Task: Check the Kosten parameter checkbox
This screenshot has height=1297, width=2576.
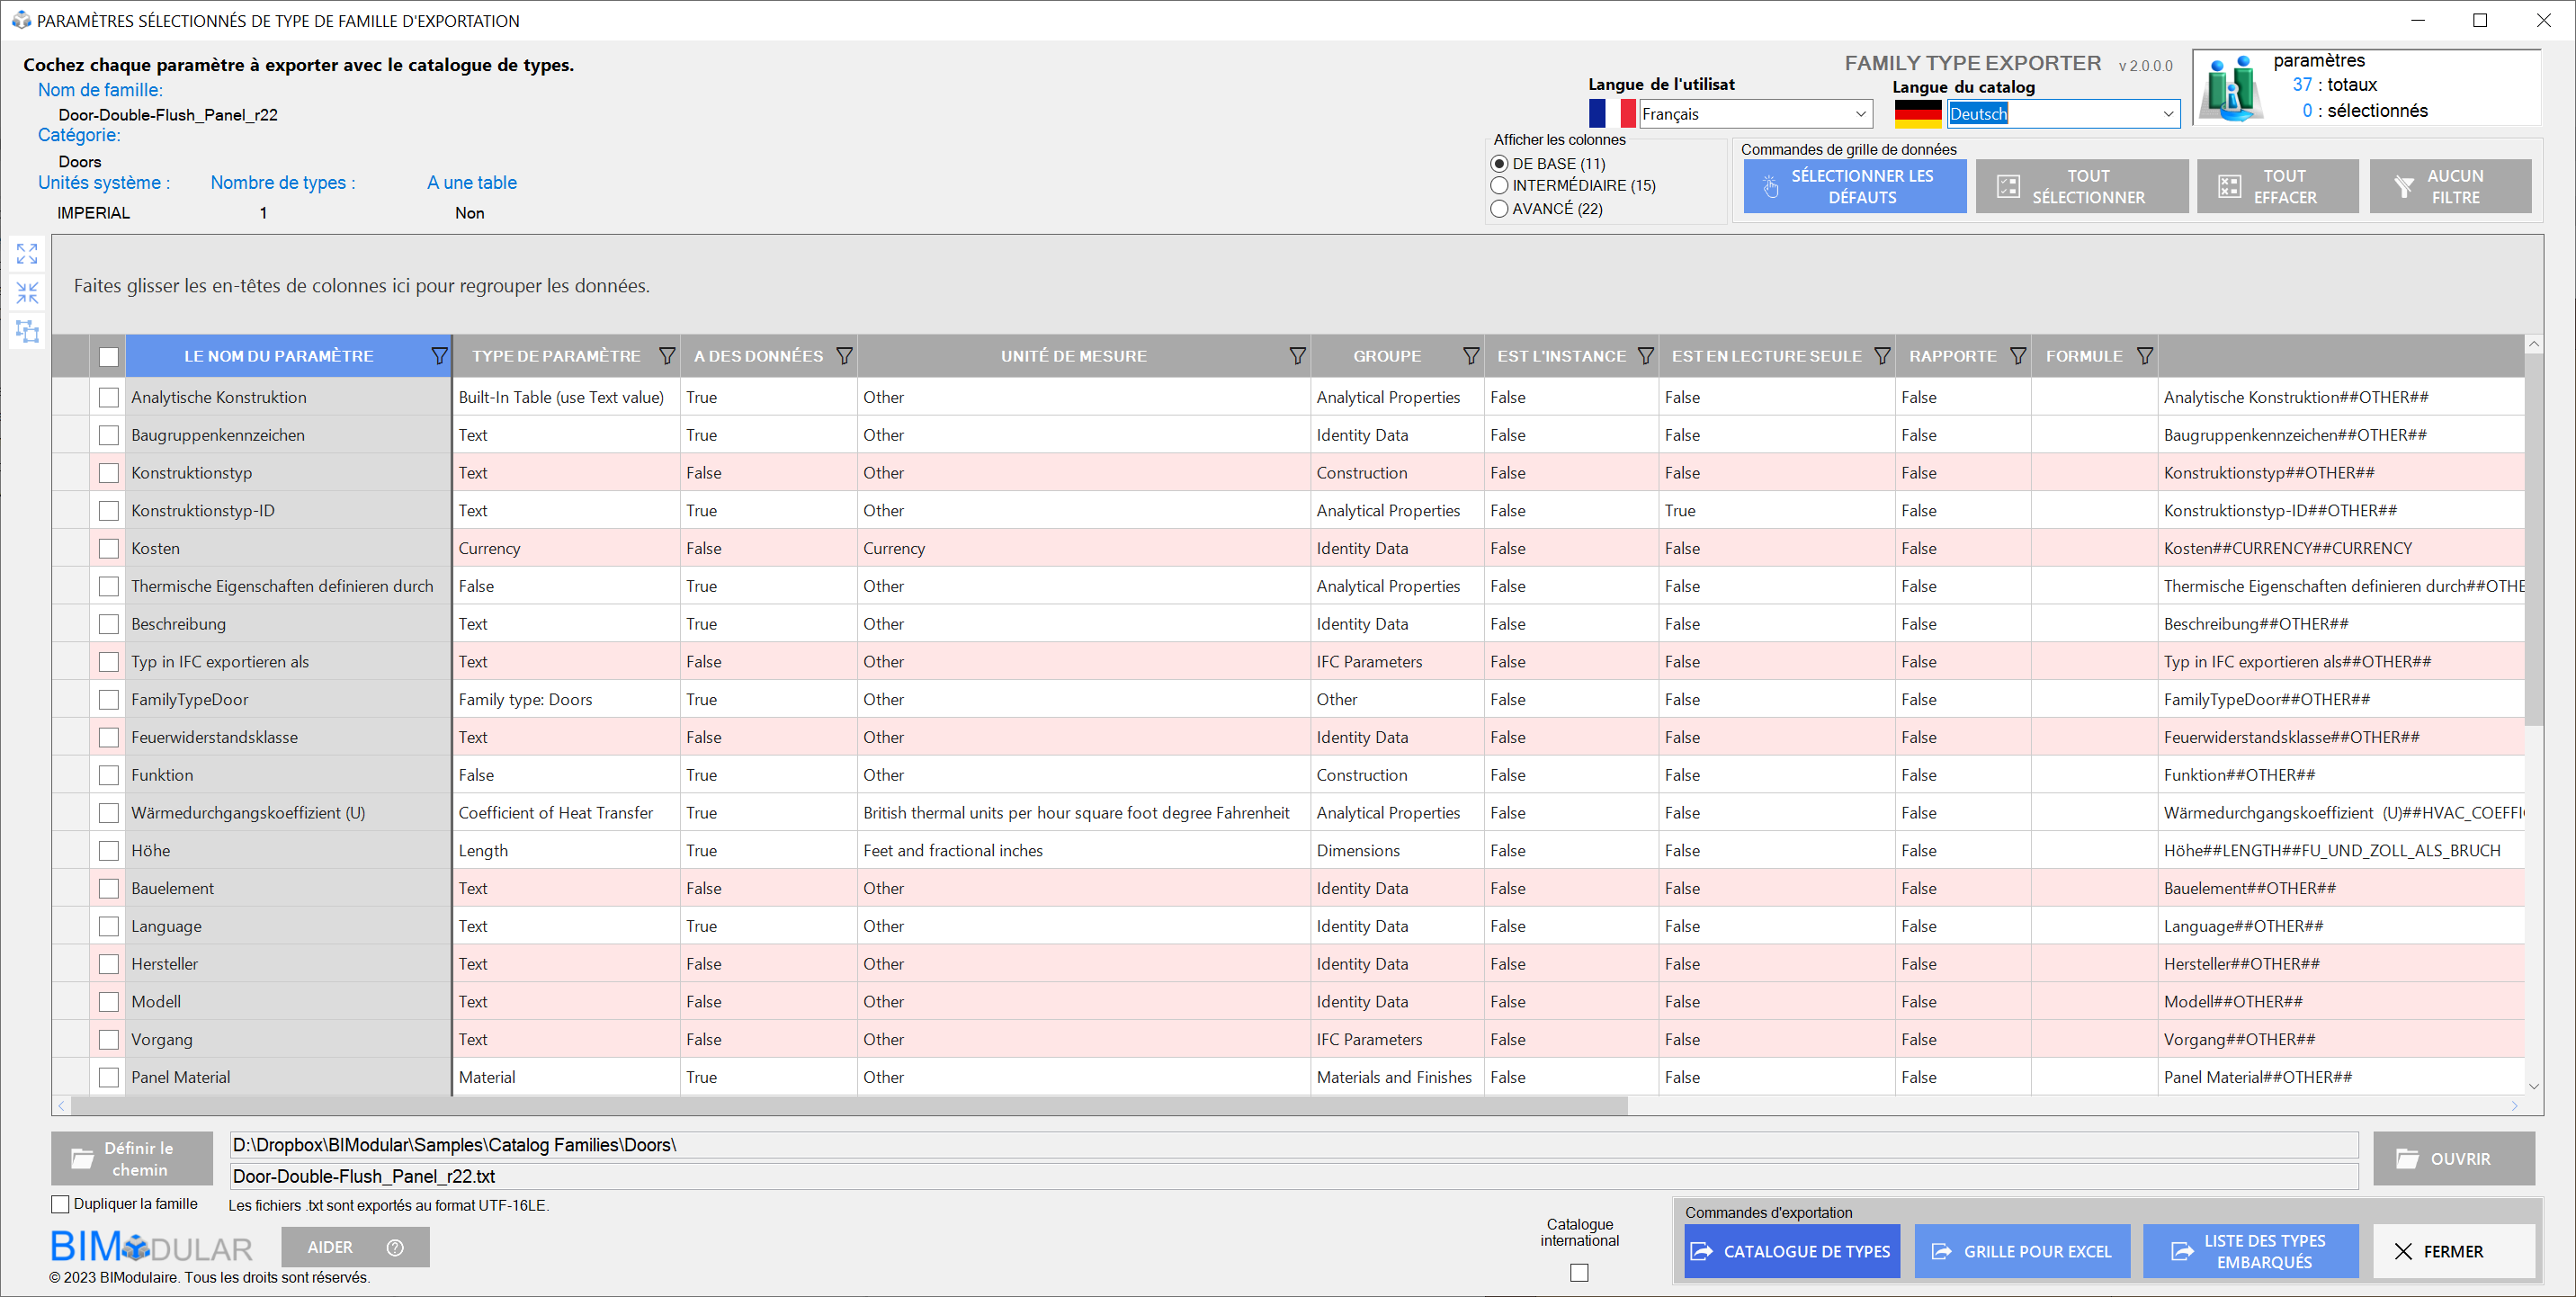Action: (x=109, y=549)
